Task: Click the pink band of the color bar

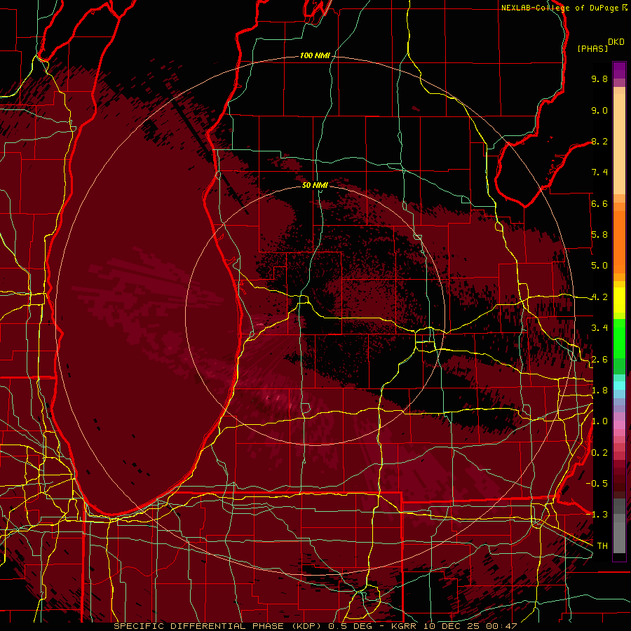Action: (x=619, y=425)
